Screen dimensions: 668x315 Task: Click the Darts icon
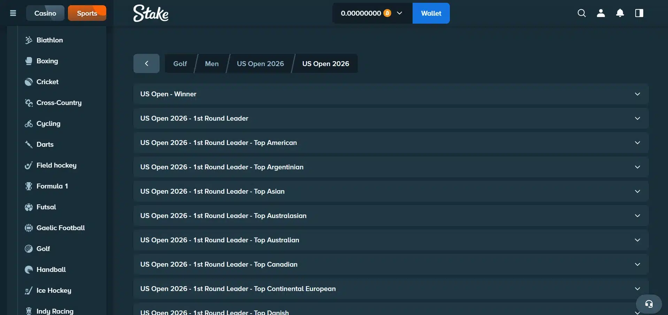pyautogui.click(x=29, y=144)
